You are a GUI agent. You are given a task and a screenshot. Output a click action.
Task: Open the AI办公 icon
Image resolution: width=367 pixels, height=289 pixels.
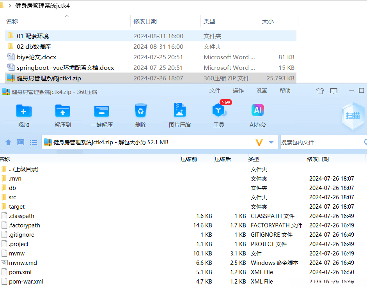(x=258, y=110)
